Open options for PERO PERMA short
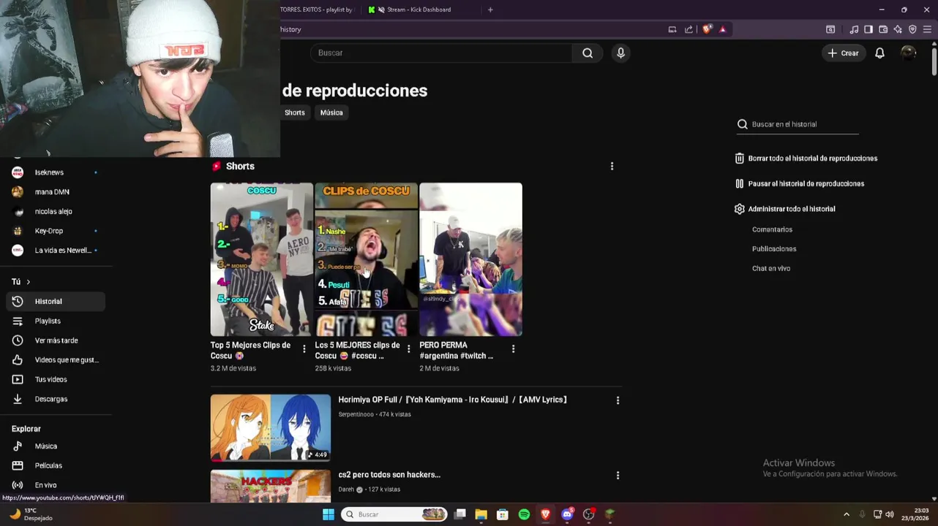This screenshot has height=526, width=938. [513, 349]
